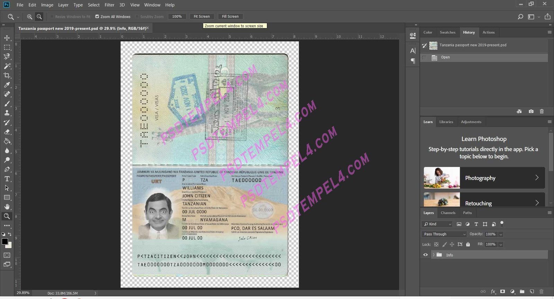Switch to the Swatches tab

pyautogui.click(x=448, y=32)
